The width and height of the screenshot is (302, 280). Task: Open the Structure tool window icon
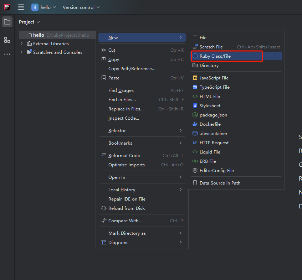[x=7, y=40]
